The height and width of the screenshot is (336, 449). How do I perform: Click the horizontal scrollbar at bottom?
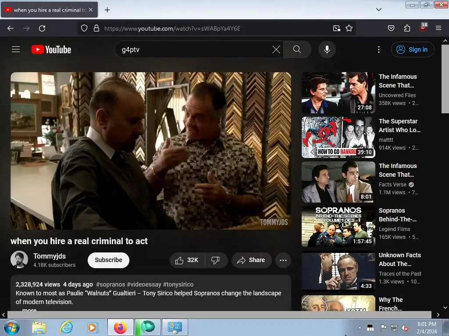tap(219, 315)
